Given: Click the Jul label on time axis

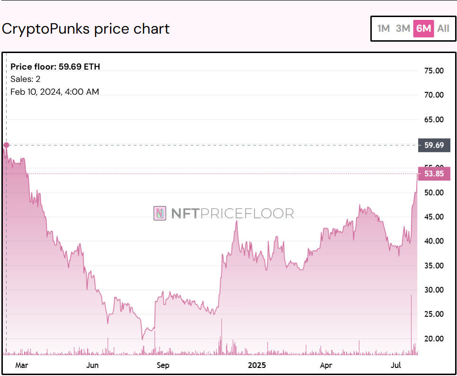Looking at the screenshot, I should click(397, 365).
